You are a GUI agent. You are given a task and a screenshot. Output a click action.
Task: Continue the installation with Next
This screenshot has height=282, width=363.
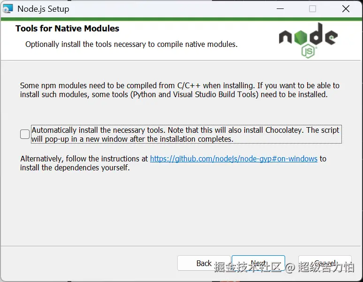tap(258, 263)
